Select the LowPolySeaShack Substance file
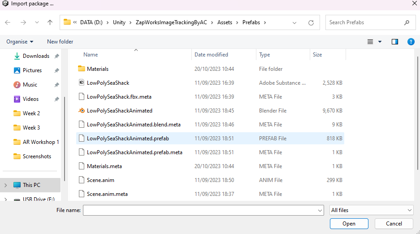Viewport: 420px width, 234px height. (x=108, y=83)
